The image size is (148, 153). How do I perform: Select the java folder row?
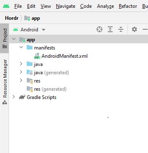(x=79, y=64)
